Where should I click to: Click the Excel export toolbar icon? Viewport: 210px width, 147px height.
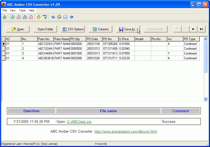(x=12, y=17)
